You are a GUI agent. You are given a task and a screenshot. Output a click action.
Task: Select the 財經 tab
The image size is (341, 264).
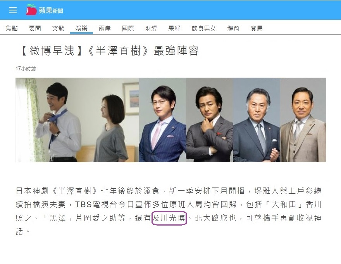[151, 28]
